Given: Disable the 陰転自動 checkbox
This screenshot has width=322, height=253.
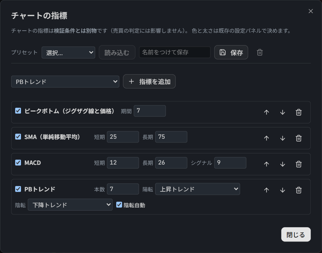Looking at the screenshot, I should click(119, 205).
